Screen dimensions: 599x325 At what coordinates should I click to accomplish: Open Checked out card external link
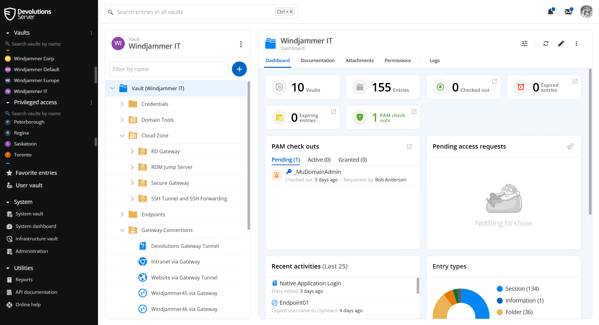click(494, 81)
